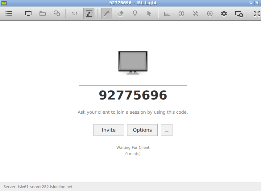The image size is (261, 191).
Task: Minimize the ISL Light window
Action: coord(251,3)
